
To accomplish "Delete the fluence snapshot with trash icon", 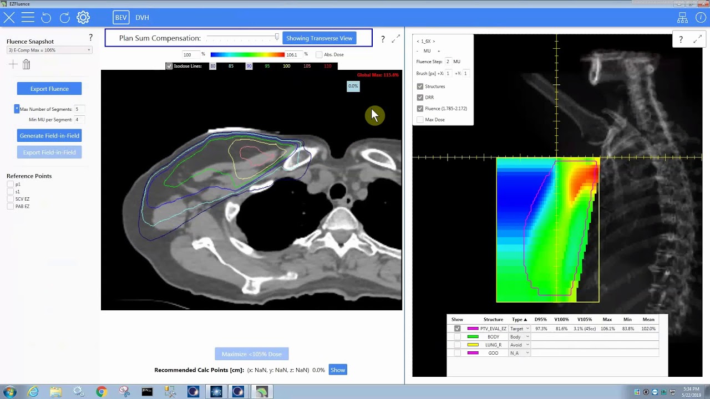I will point(26,64).
